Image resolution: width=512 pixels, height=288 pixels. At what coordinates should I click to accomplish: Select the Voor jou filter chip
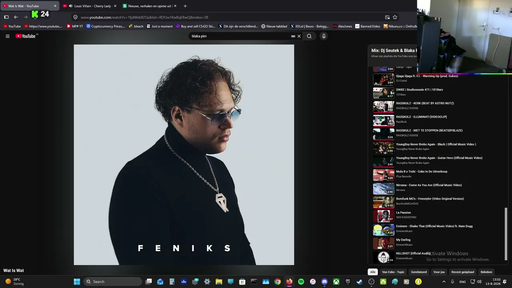(x=439, y=272)
